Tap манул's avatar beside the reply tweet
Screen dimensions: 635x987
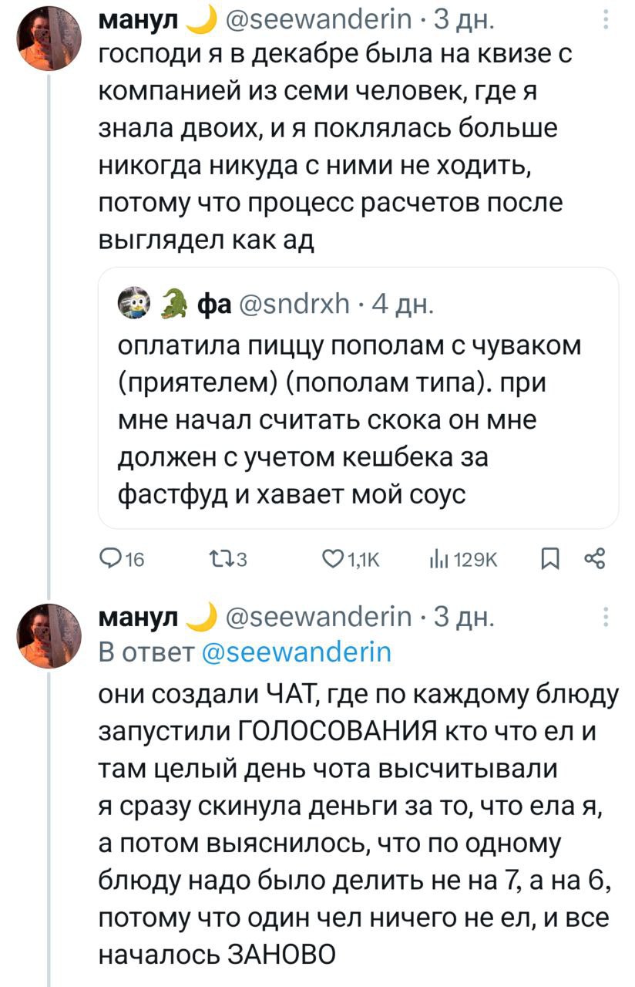[x=49, y=635]
